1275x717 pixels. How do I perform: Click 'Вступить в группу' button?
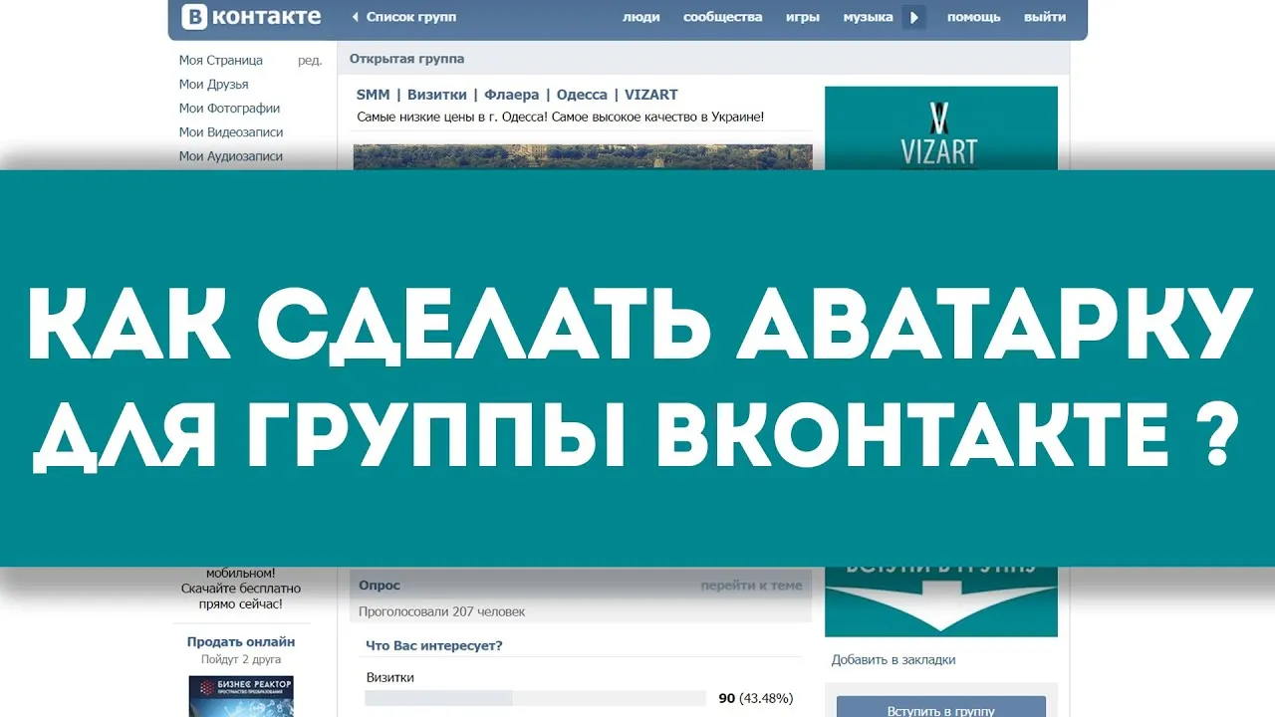tap(941, 707)
